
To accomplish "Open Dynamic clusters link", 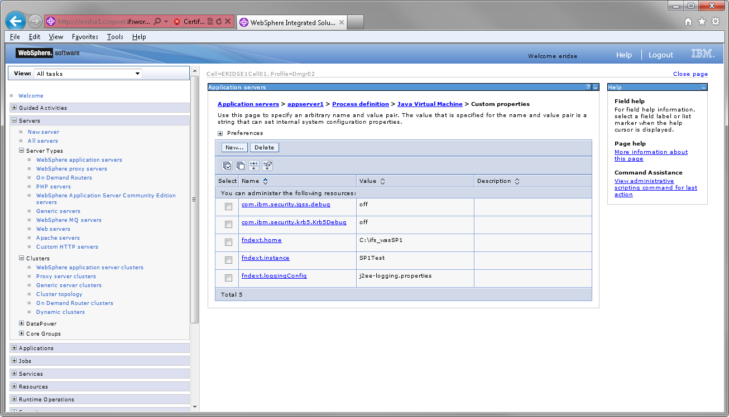I will point(60,312).
